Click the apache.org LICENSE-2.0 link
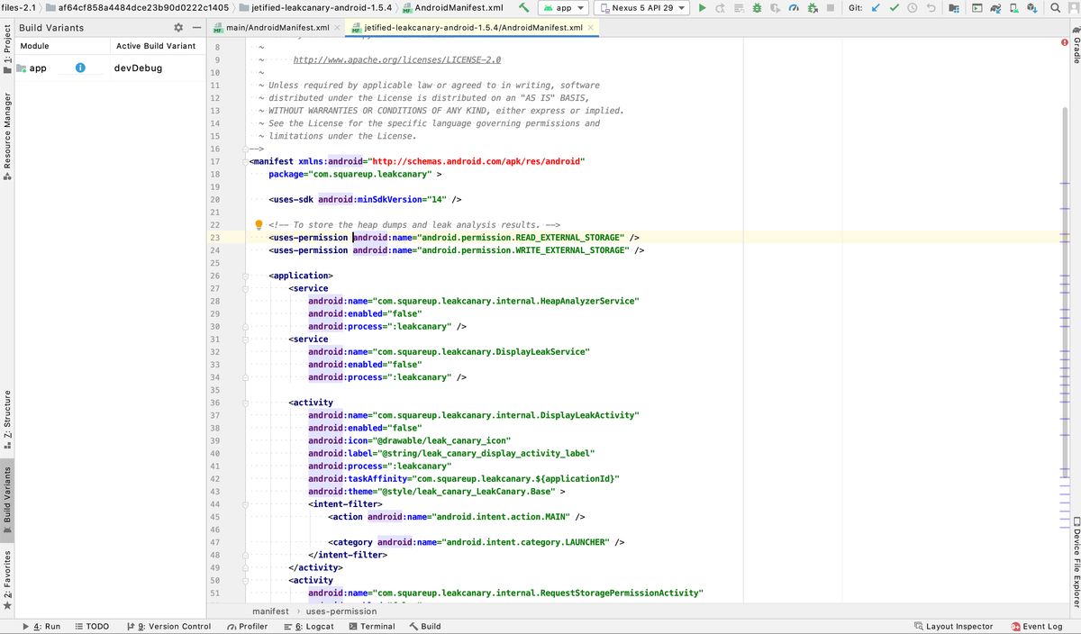The height and width of the screenshot is (634, 1081). click(x=397, y=59)
